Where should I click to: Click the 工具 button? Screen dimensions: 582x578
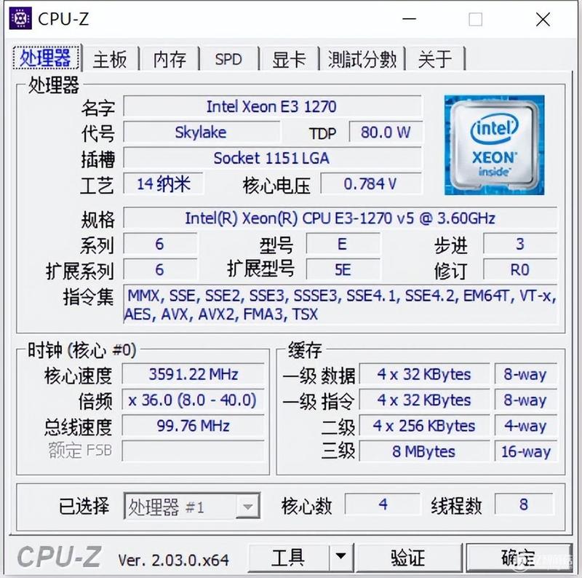click(288, 557)
